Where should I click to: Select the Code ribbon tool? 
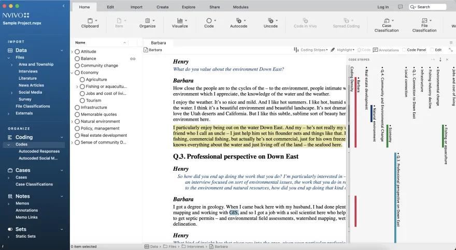pos(209,23)
